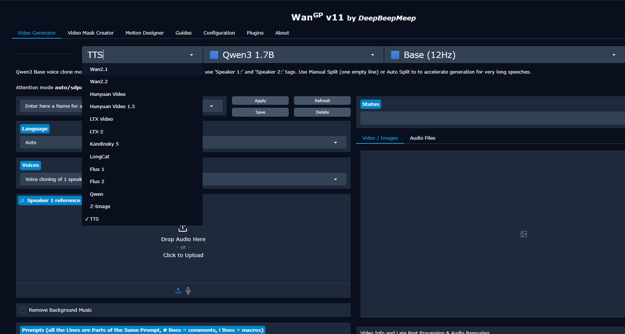The width and height of the screenshot is (625, 334).
Task: Click the Click to Upload text
Action: point(183,255)
